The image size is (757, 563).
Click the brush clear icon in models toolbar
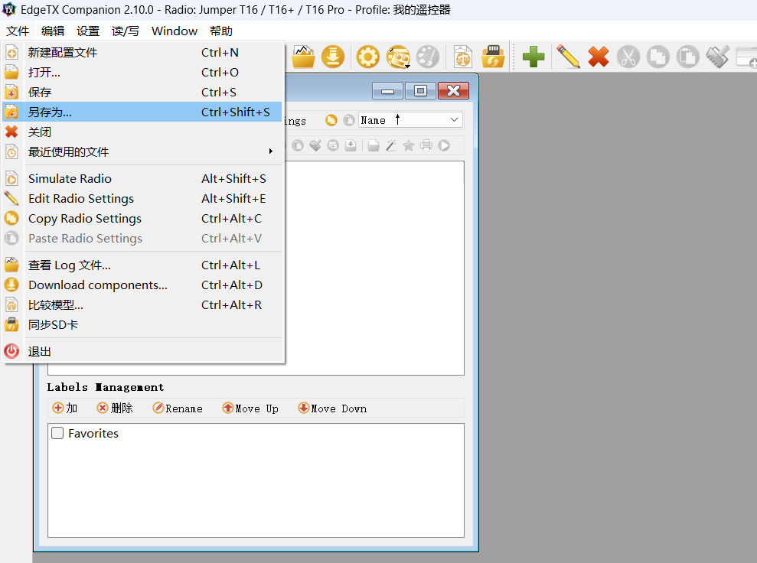pos(315,145)
